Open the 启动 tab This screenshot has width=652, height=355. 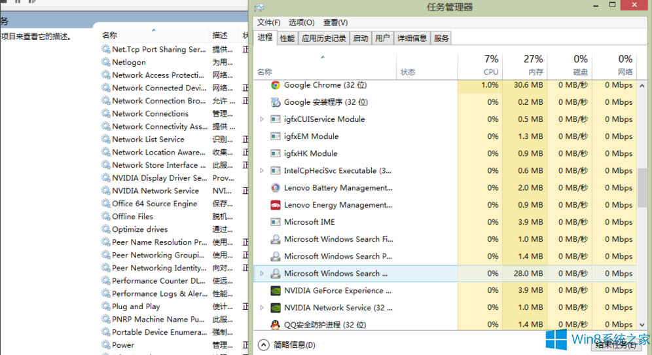click(361, 39)
